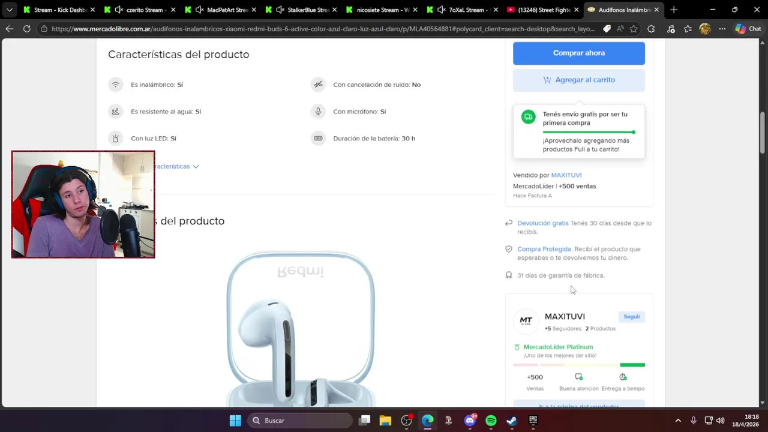Click the MT seller logo

(526, 321)
